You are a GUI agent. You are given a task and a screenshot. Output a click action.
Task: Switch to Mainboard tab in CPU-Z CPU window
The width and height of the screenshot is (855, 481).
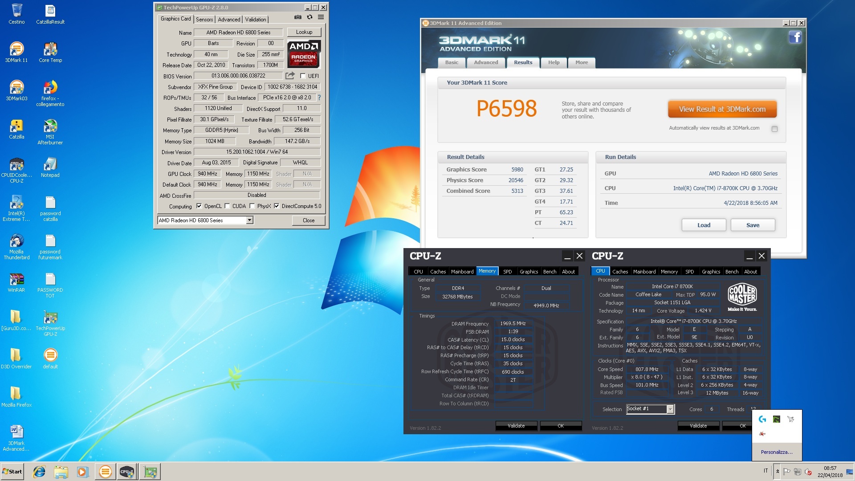point(644,272)
